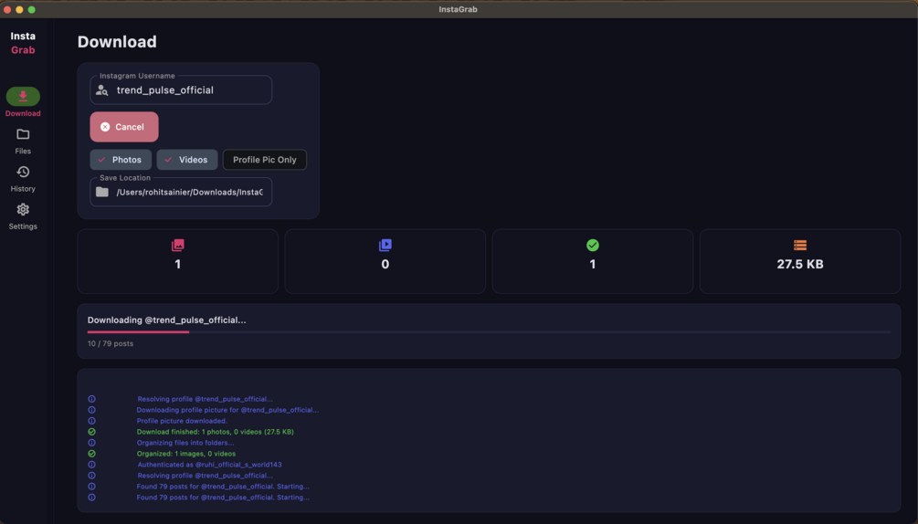Click the Files label in sidebar

pyautogui.click(x=23, y=151)
